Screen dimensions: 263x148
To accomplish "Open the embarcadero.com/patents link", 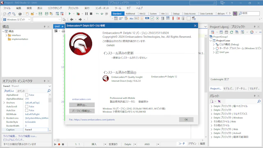I will coord(95,120).
